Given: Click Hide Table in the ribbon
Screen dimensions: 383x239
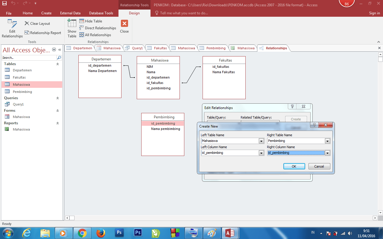Looking at the screenshot, I should click(x=91, y=21).
